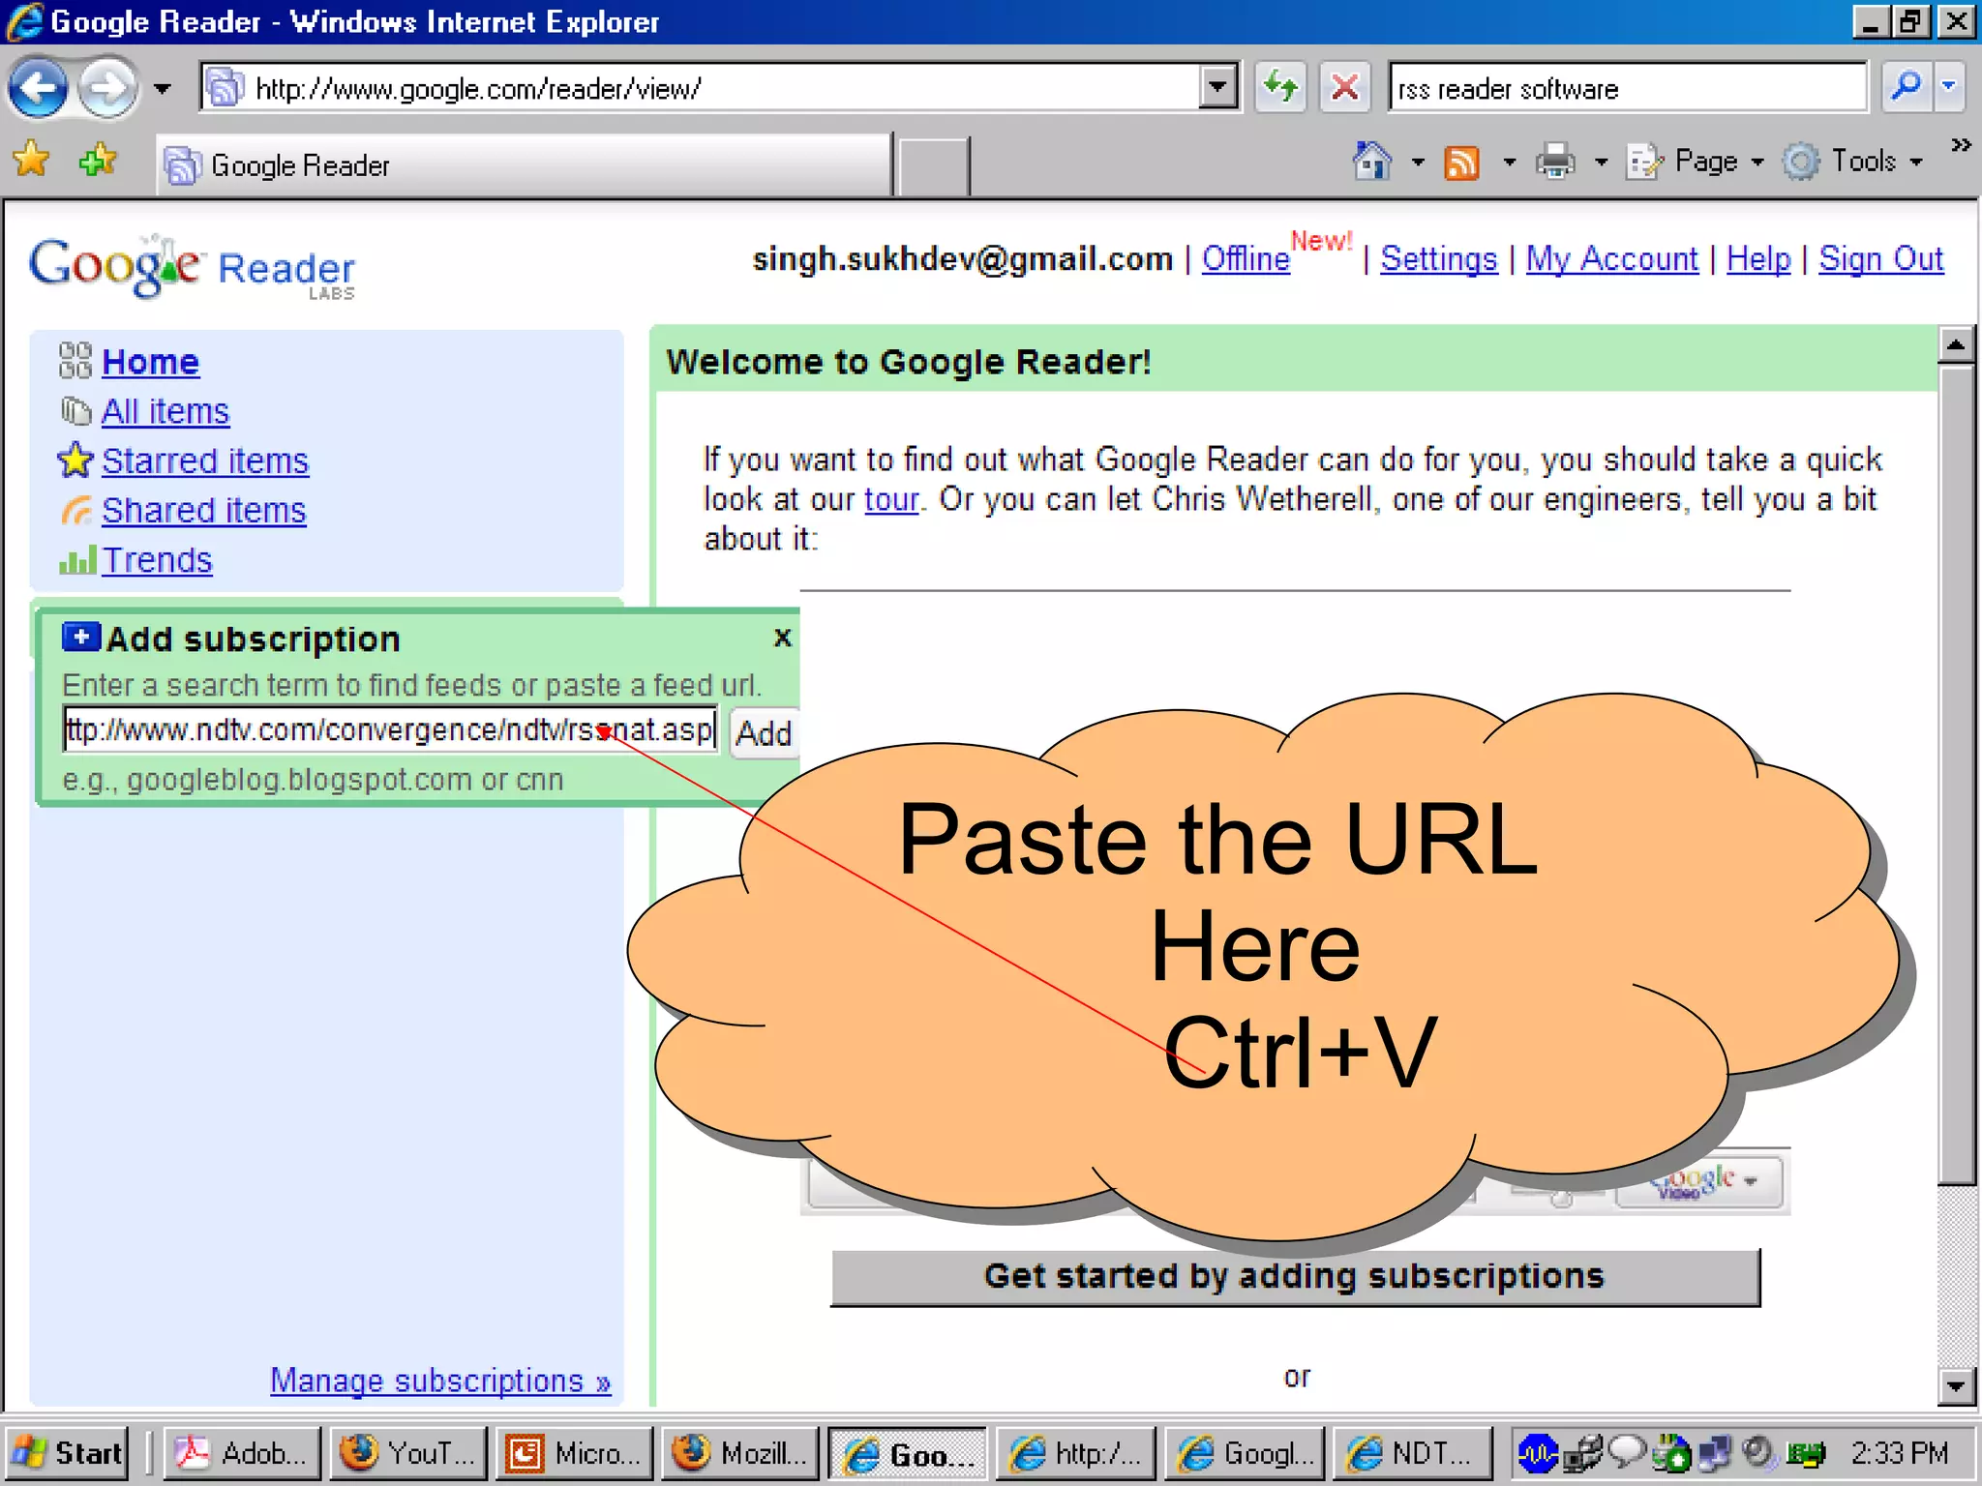Close the Add subscription panel
This screenshot has height=1486, width=1982.
(783, 638)
